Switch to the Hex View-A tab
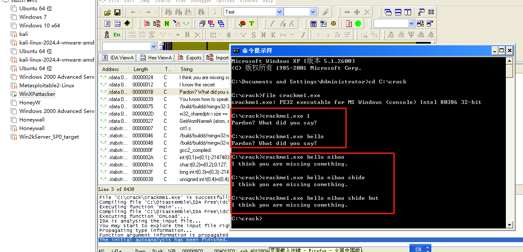This screenshot has width=523, height=252. pos(155,57)
